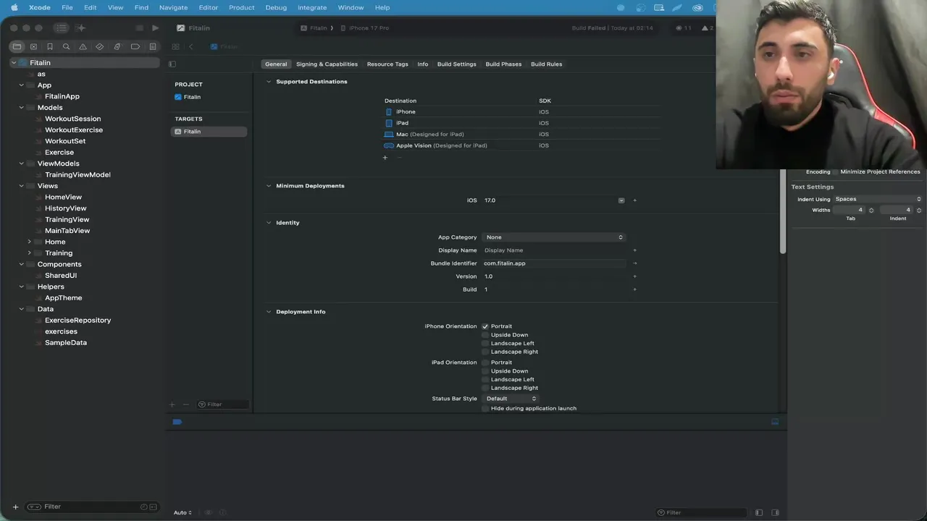Viewport: 927px width, 521px height.
Task: Toggle the navigator sidebar list icon
Action: tap(61, 27)
